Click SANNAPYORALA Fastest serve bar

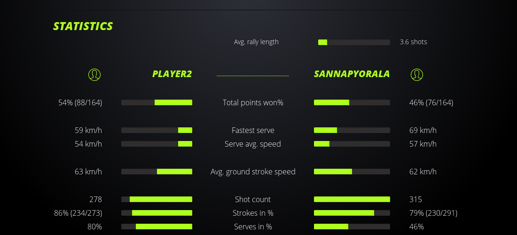tap(352, 130)
